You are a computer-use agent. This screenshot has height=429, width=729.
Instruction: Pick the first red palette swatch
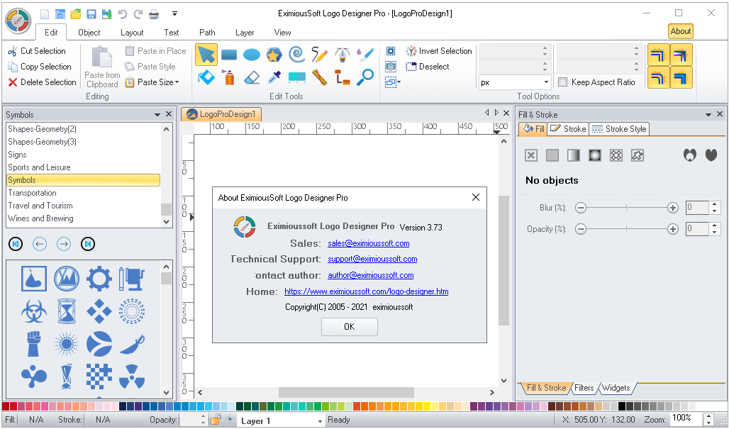[x=6, y=406]
